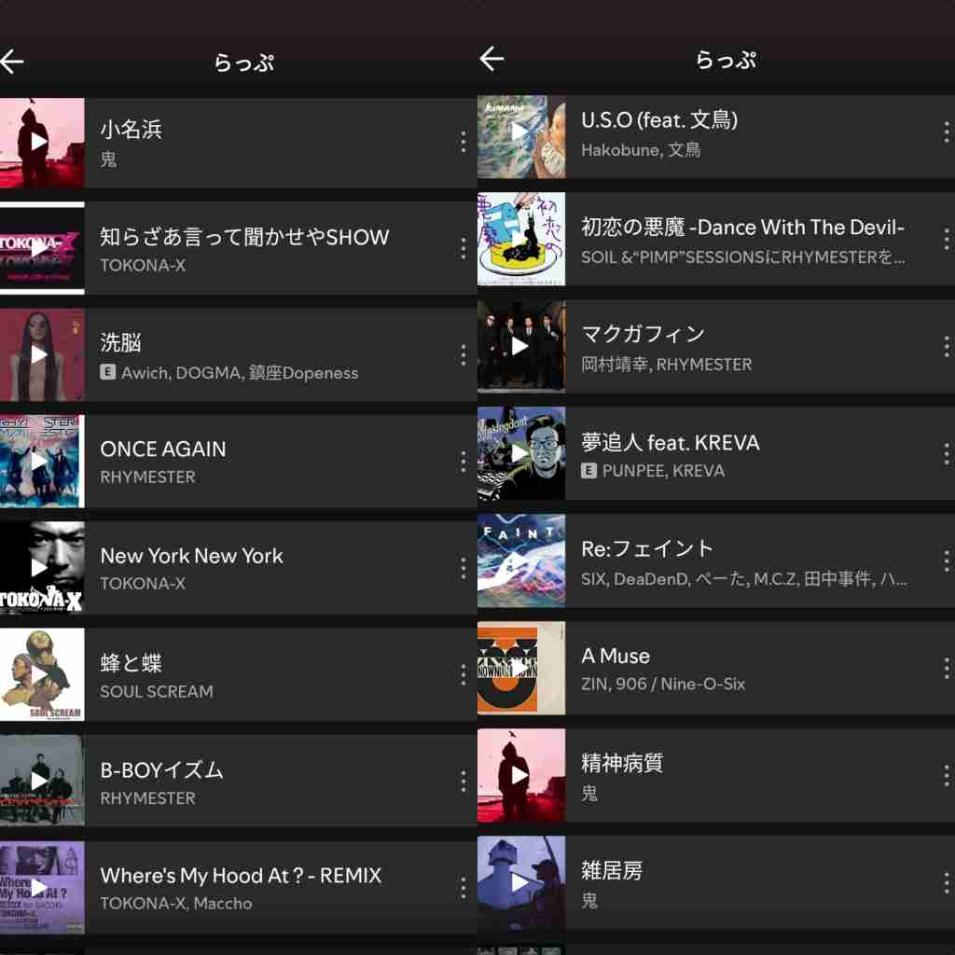
Task: Open three-dot menu for New York New York
Action: coord(463,568)
